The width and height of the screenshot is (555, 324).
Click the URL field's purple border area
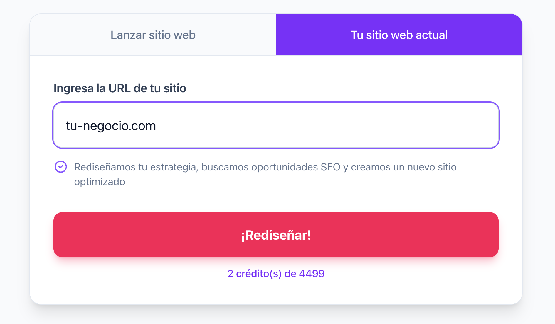276,103
